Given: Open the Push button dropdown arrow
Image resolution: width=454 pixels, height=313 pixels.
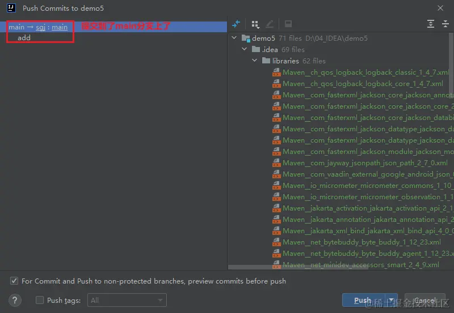Looking at the screenshot, I should [x=392, y=301].
